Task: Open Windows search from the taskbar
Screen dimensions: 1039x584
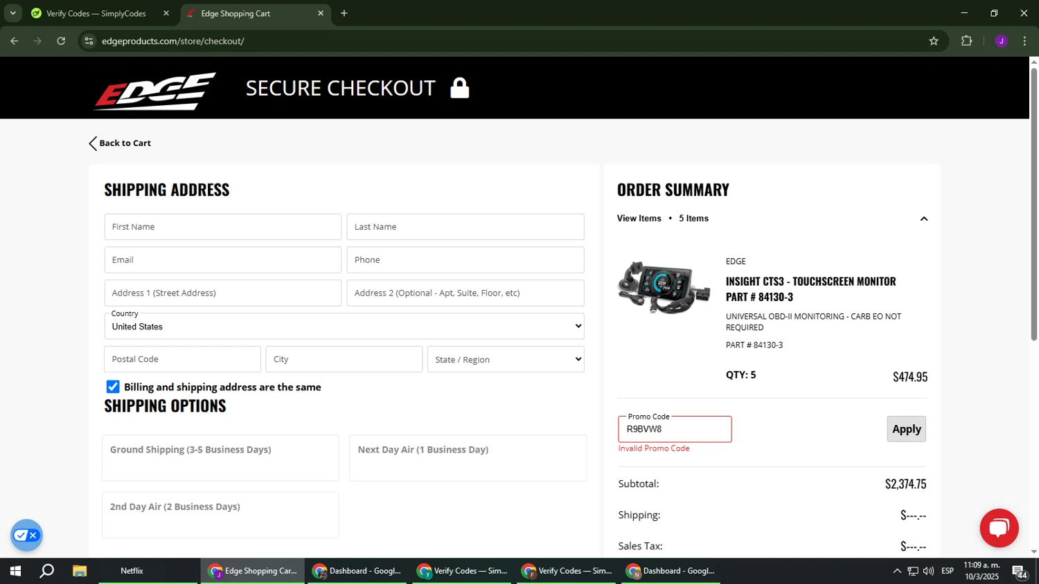Action: coord(47,571)
